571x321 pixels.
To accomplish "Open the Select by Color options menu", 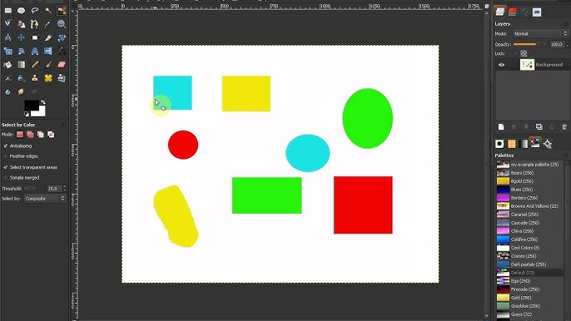I will pyautogui.click(x=63, y=125).
